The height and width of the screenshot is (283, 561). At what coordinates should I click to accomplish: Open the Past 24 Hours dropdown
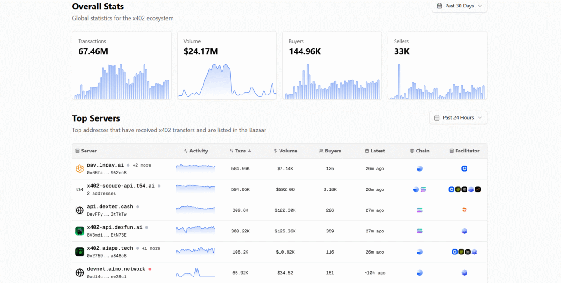(x=458, y=117)
